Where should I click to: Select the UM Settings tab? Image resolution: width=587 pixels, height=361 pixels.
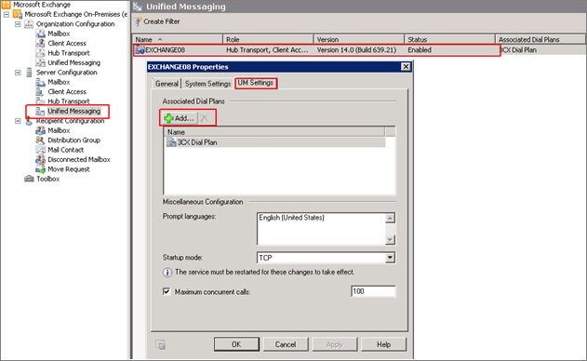coord(255,83)
